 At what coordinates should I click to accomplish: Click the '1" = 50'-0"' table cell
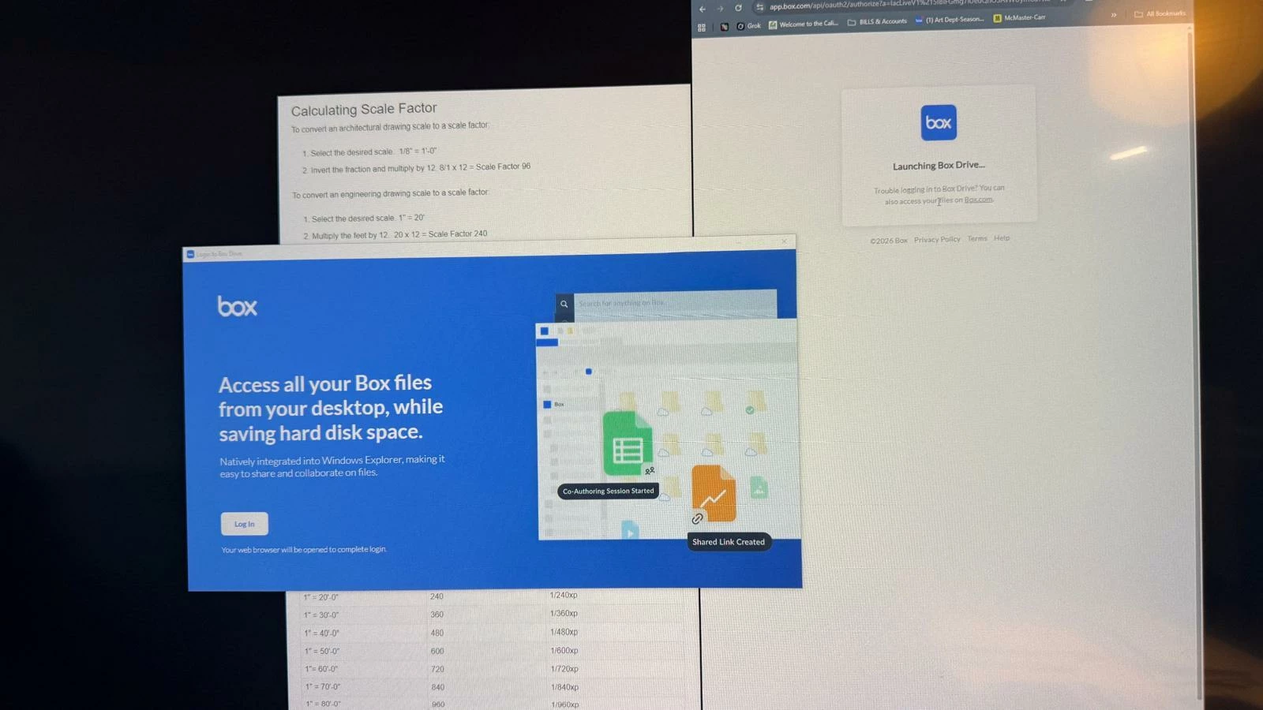(x=322, y=652)
